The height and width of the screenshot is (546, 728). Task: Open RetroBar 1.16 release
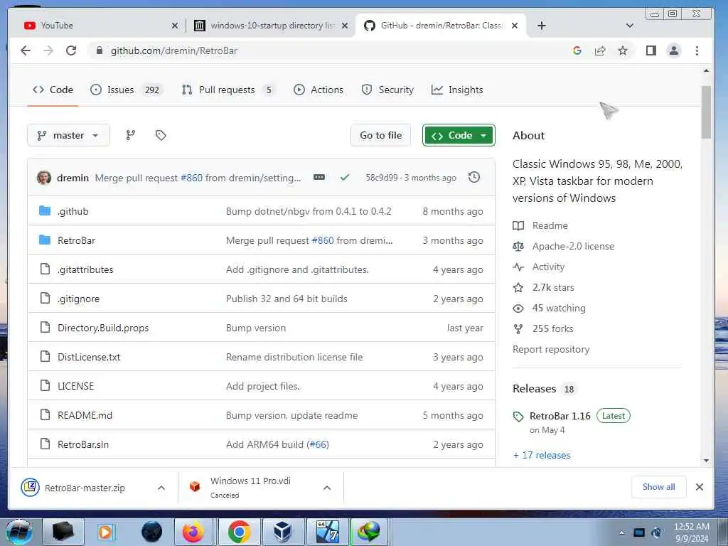[560, 416]
